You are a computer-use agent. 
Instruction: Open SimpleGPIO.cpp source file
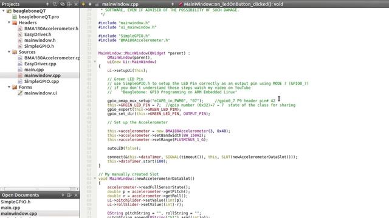click(x=42, y=81)
